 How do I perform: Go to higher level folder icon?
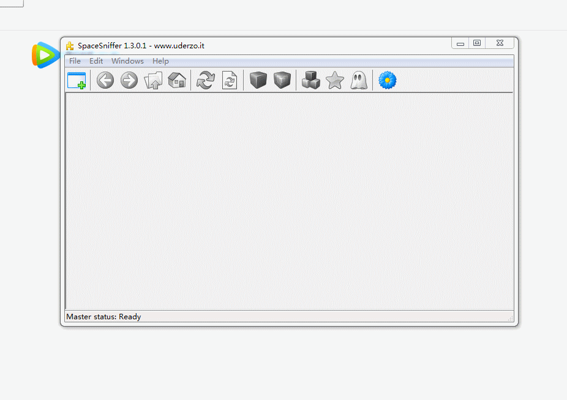point(153,80)
